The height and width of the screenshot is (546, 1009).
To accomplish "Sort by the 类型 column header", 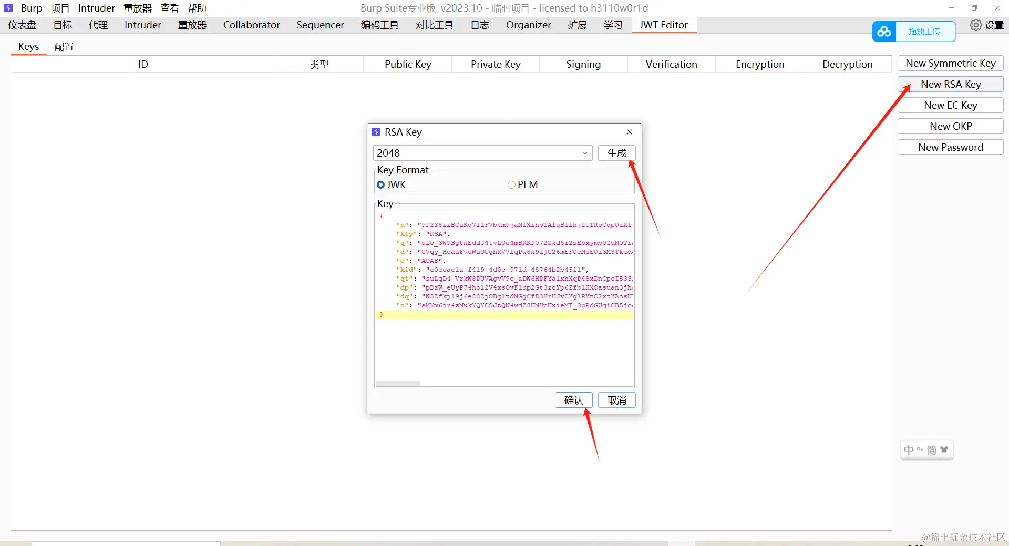I will tap(319, 64).
